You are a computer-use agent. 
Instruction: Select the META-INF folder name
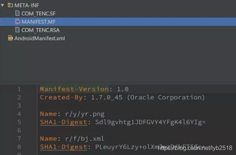click(27, 6)
